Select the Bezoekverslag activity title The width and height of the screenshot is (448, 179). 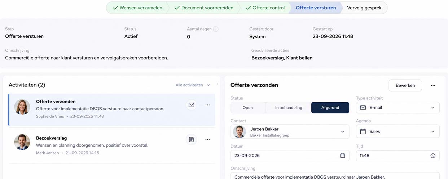[51, 138]
